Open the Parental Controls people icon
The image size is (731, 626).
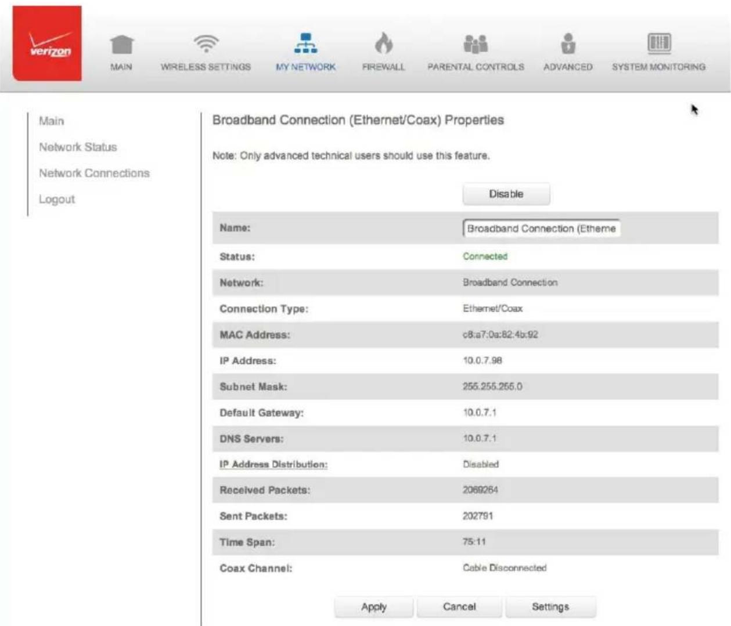(x=476, y=44)
